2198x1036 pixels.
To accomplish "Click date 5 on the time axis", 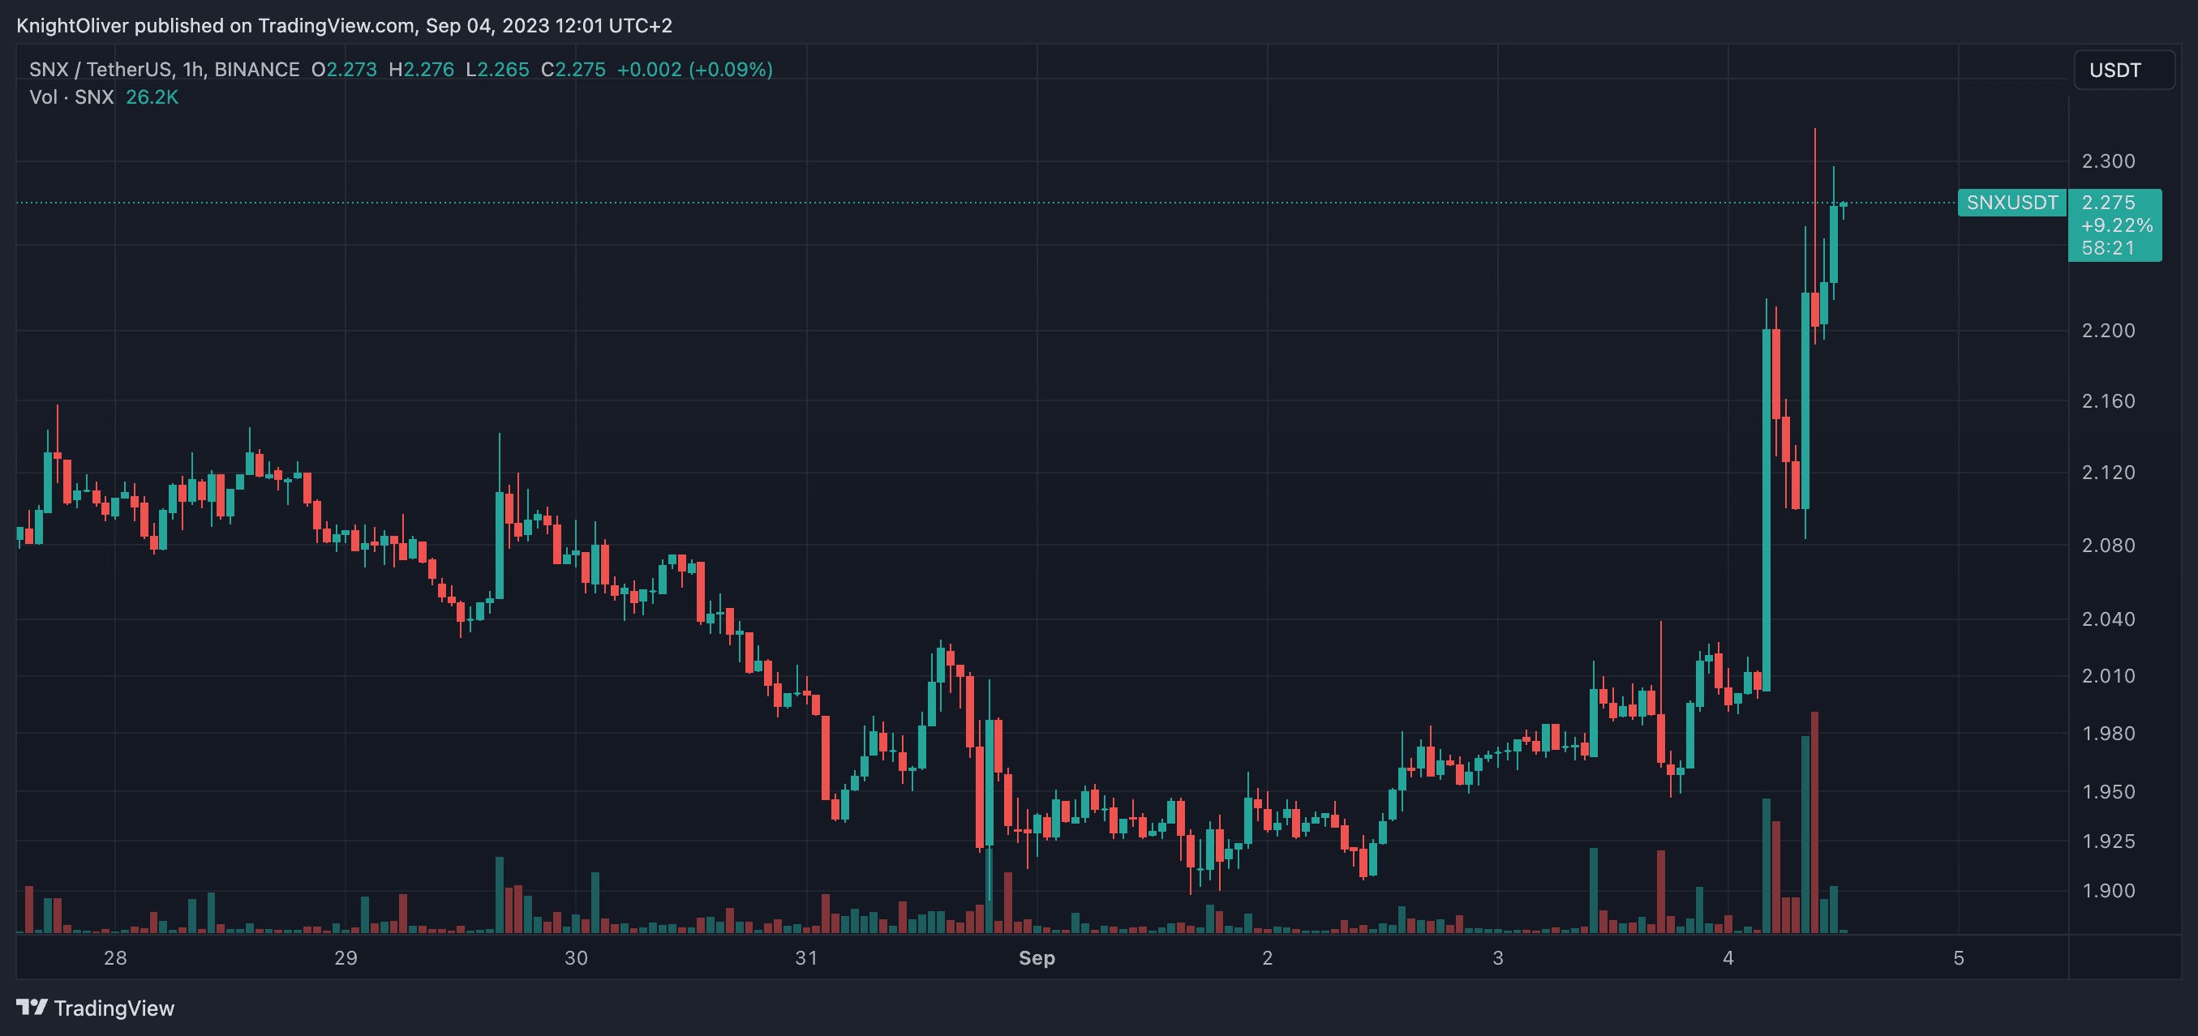I will point(1958,958).
